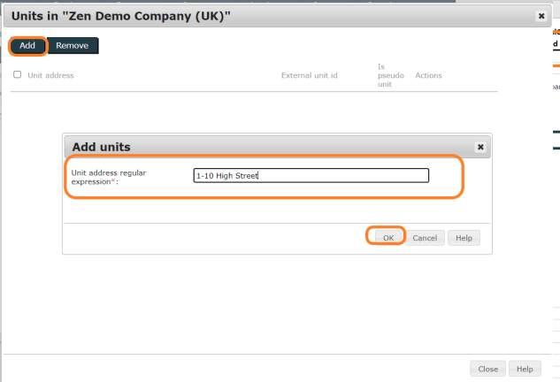
Task: Click the bottom Close button
Action: coord(487,369)
